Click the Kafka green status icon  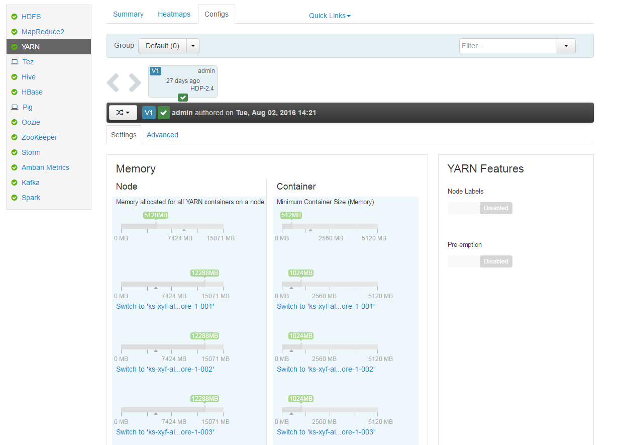tap(15, 183)
